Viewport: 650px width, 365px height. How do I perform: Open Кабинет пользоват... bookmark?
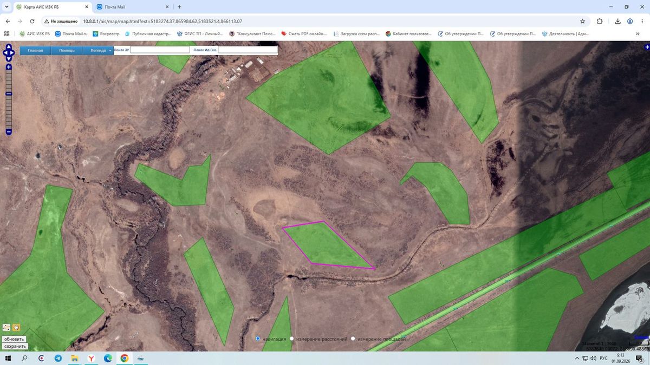point(408,34)
